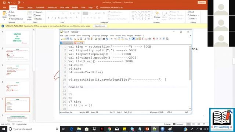Click Undo in PowerPoint quick access toolbar

tap(9, 3)
